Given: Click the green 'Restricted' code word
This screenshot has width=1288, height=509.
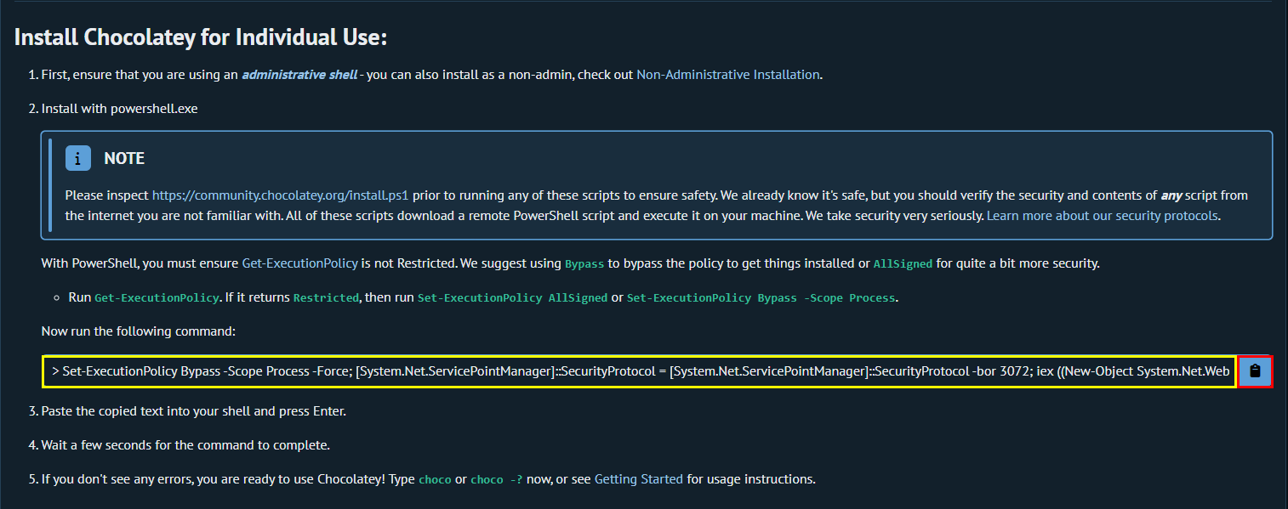Looking at the screenshot, I should [326, 297].
